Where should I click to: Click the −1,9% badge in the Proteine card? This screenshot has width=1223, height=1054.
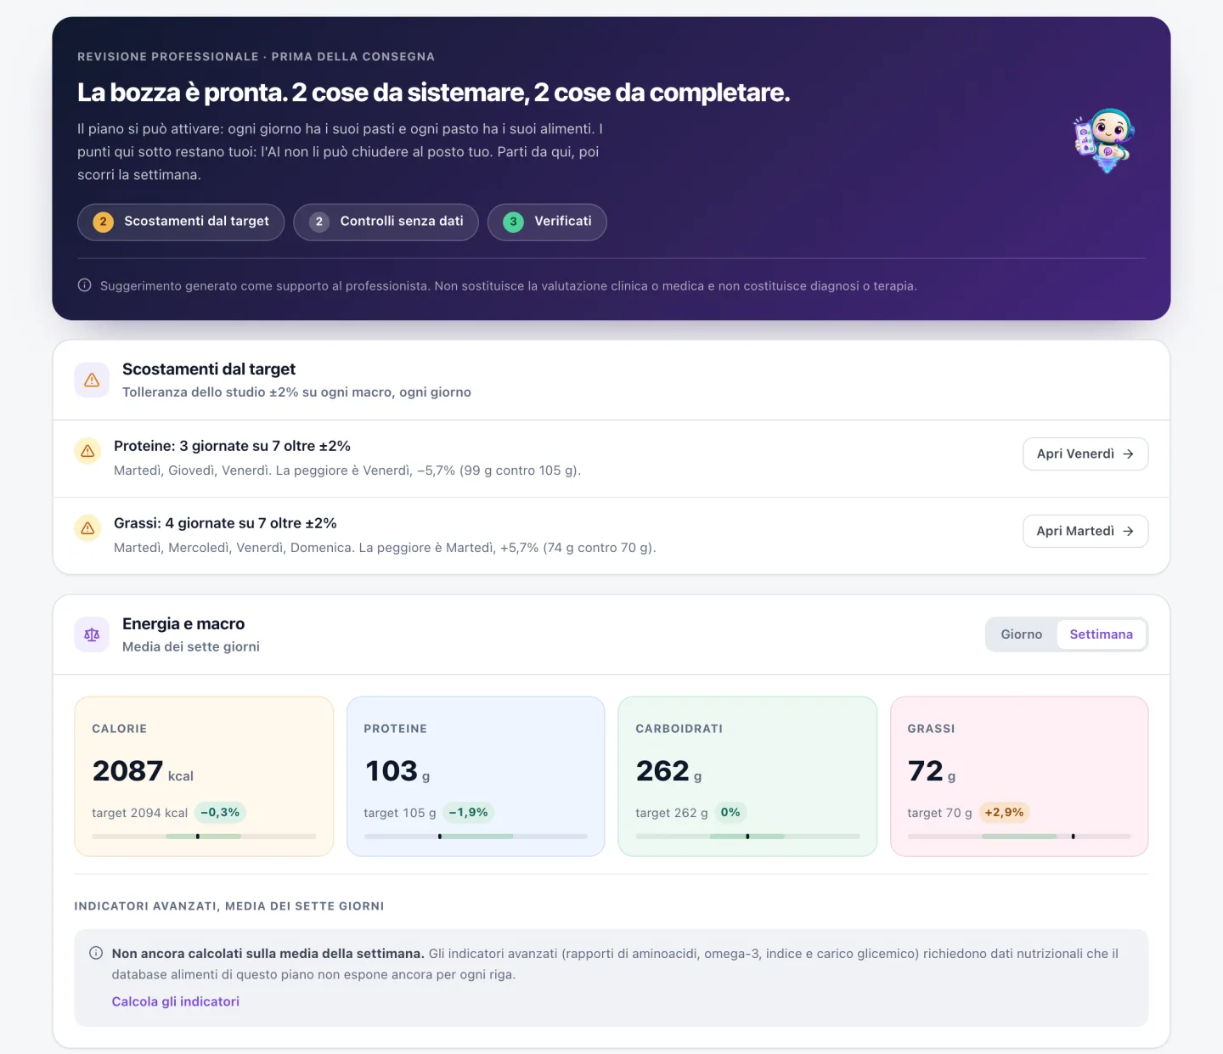point(469,813)
